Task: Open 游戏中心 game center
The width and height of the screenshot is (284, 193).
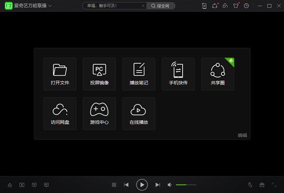Action: click(99, 114)
